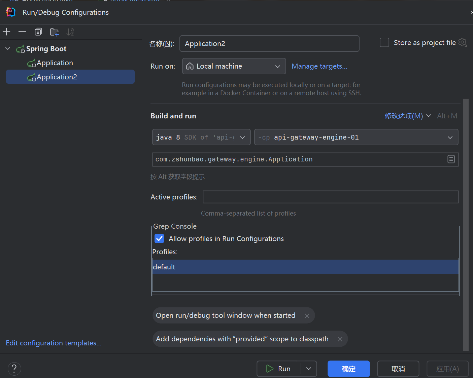Open the java 8 SDK dropdown

201,137
